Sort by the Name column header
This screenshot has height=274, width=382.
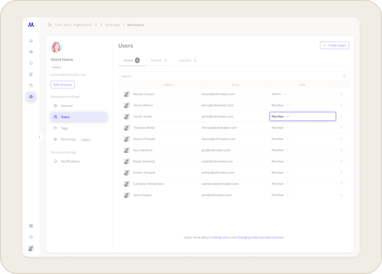(169, 85)
